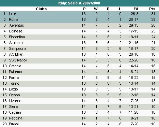Select the Atalanta club name
This screenshot has height=127, width=159.
16,43
